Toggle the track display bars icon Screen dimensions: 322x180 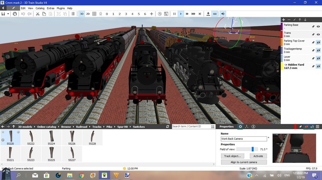click(215, 14)
